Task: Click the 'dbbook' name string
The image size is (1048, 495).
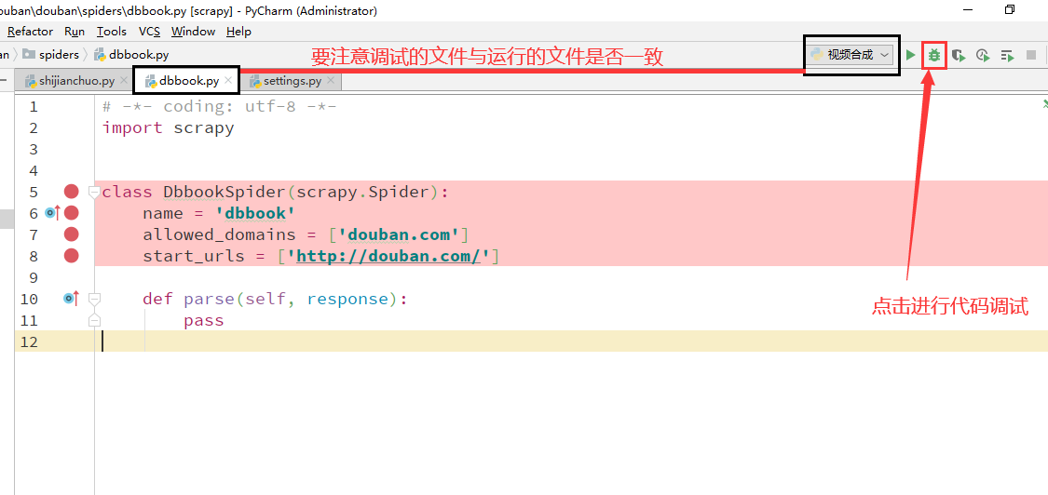Action: [254, 213]
